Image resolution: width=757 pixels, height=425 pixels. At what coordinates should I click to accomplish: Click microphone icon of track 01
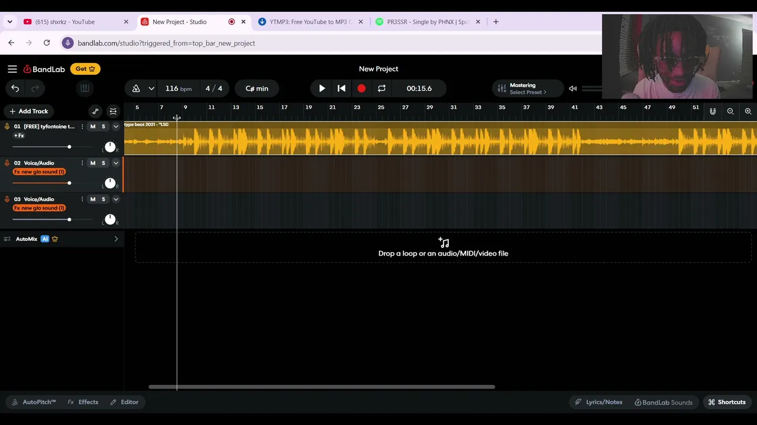[7, 126]
